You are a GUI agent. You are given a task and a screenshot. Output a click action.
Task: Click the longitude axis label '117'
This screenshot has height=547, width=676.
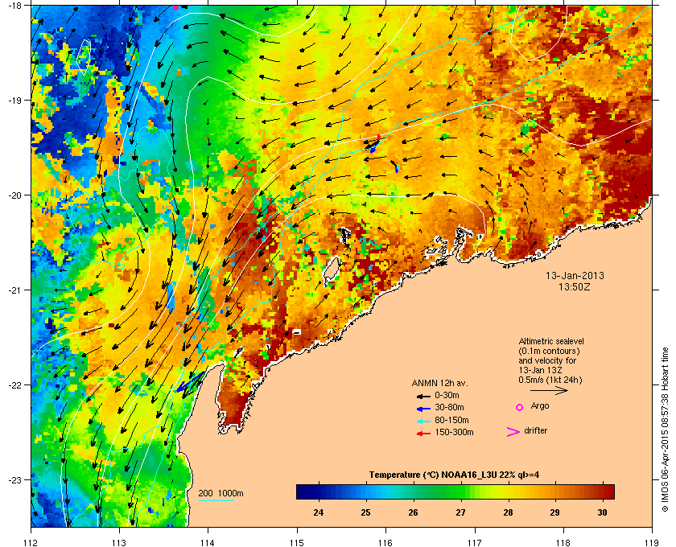(475, 542)
